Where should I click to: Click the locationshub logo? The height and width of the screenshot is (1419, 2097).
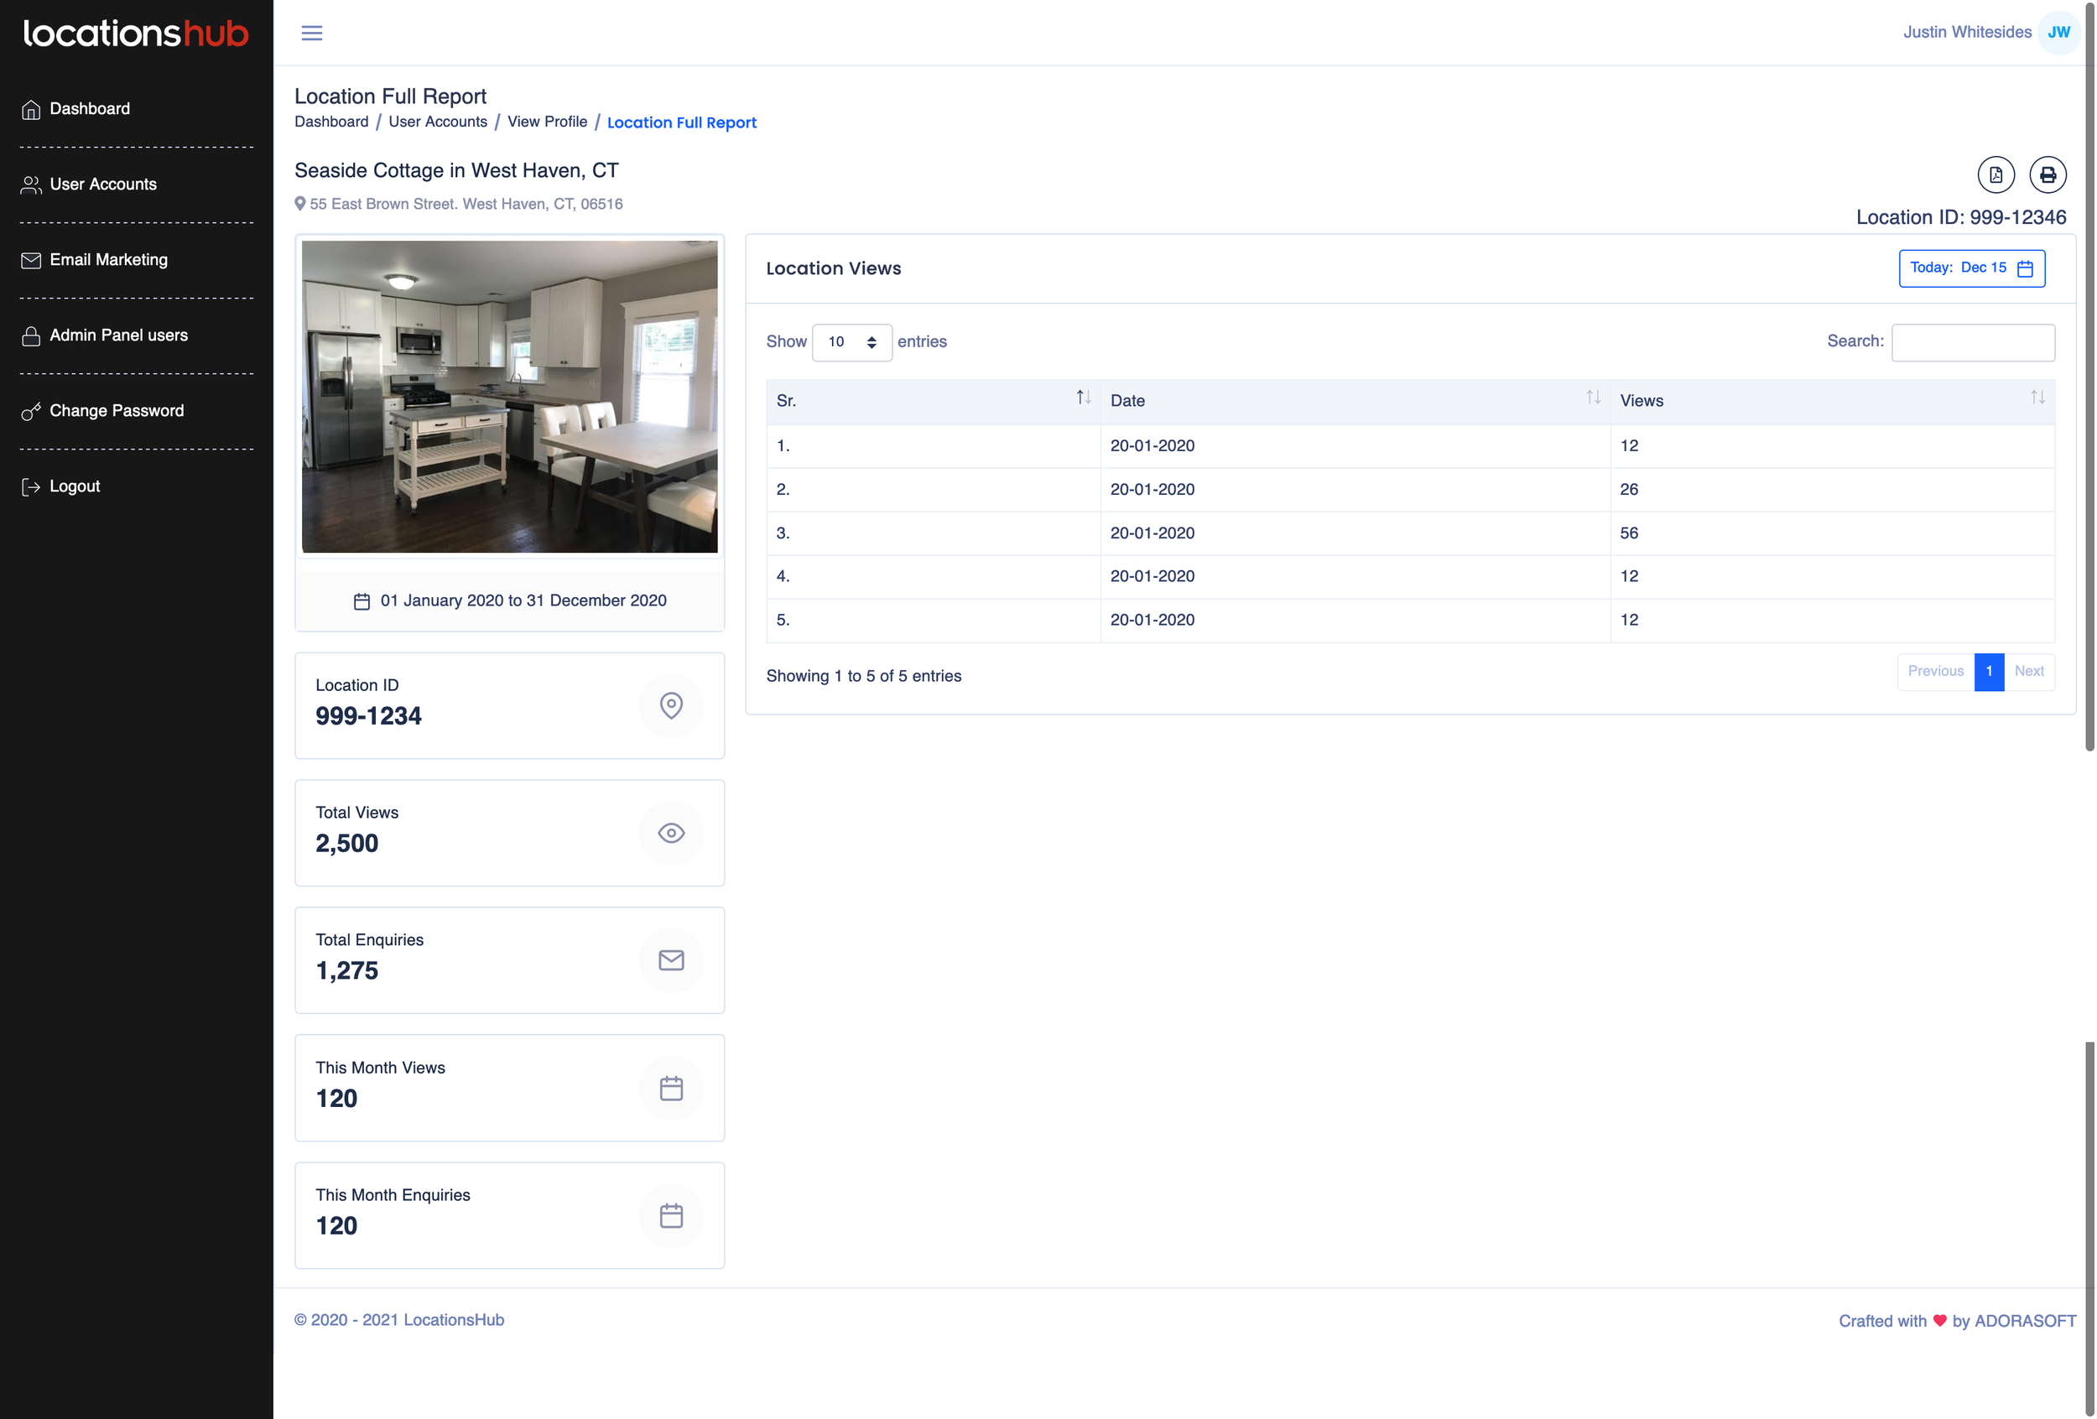135,34
